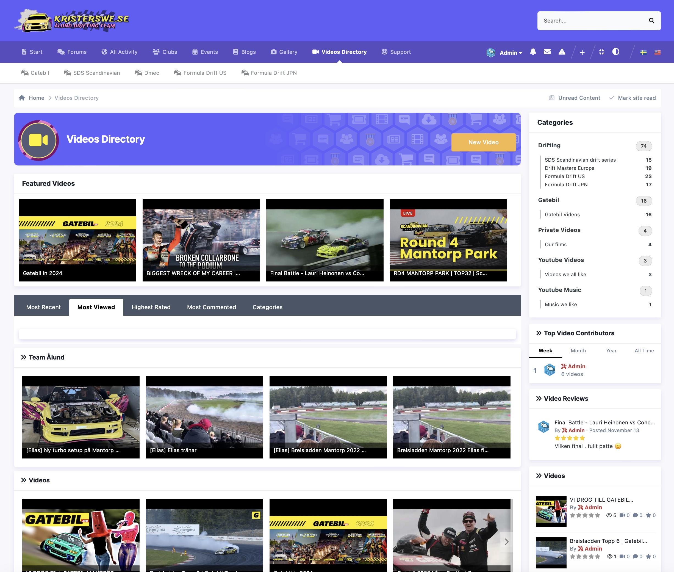
Task: Toggle dark mode with the contrast icon
Action: click(616, 52)
